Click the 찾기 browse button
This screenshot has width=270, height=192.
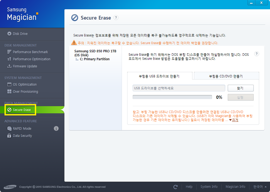(x=241, y=88)
